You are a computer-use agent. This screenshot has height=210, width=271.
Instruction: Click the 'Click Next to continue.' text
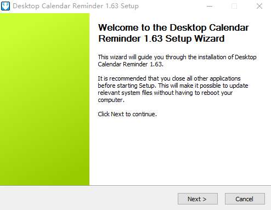pos(127,114)
